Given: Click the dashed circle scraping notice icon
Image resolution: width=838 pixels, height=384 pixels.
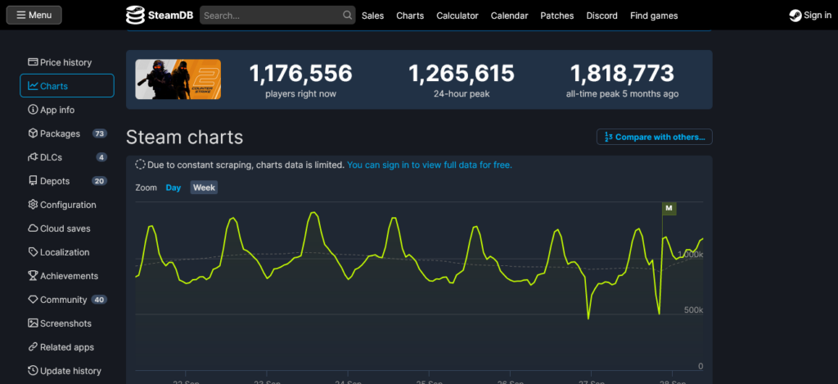Looking at the screenshot, I should pyautogui.click(x=141, y=165).
